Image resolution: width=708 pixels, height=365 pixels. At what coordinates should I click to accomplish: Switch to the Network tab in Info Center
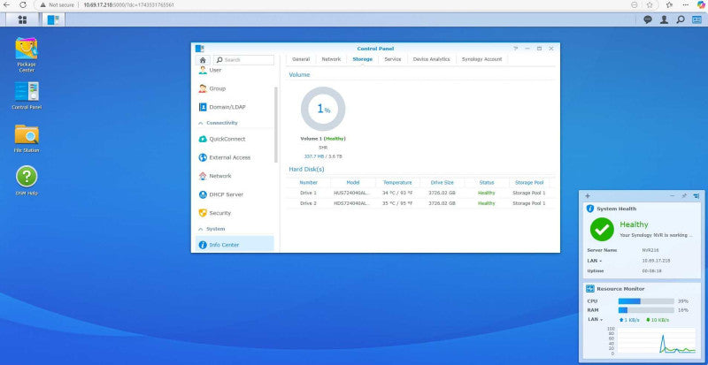(331, 59)
